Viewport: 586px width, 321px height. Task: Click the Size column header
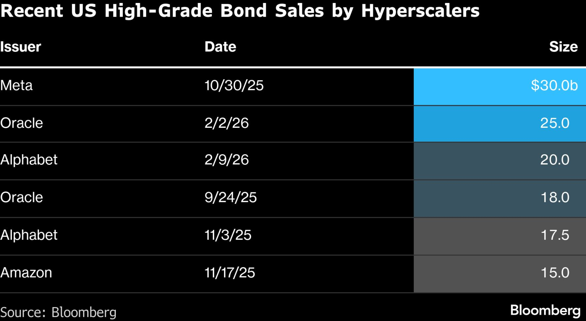(563, 47)
